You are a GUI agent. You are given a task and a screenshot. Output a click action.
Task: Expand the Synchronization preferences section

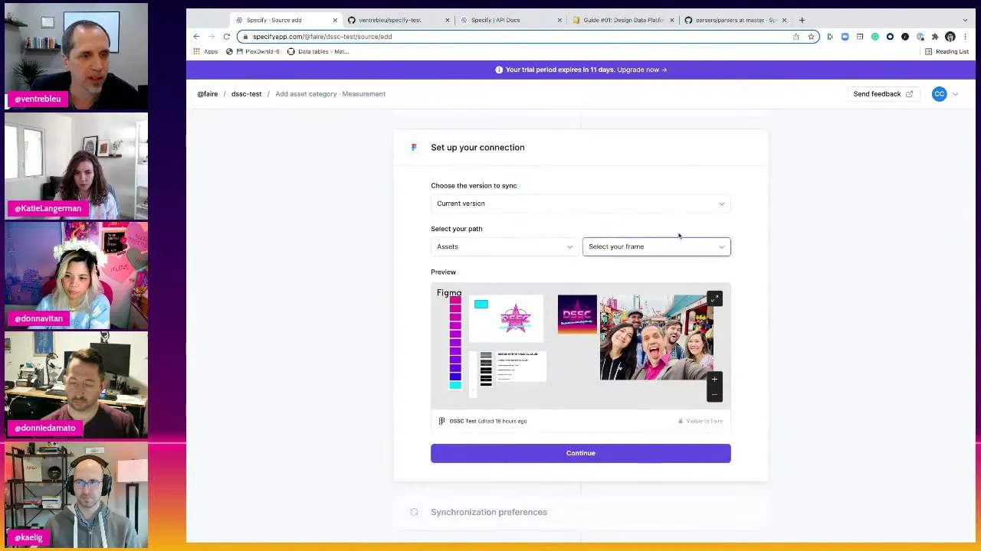(x=581, y=512)
